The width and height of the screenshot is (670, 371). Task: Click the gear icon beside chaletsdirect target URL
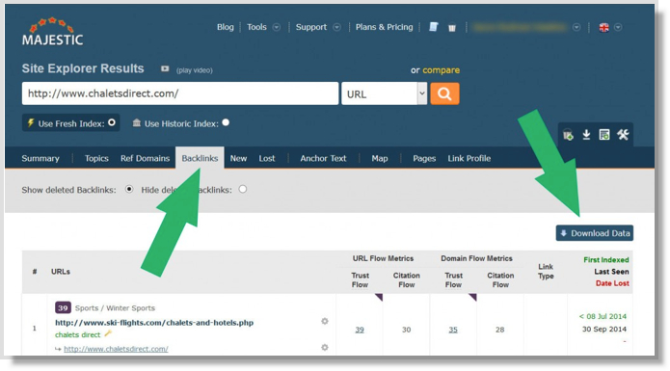coord(325,348)
